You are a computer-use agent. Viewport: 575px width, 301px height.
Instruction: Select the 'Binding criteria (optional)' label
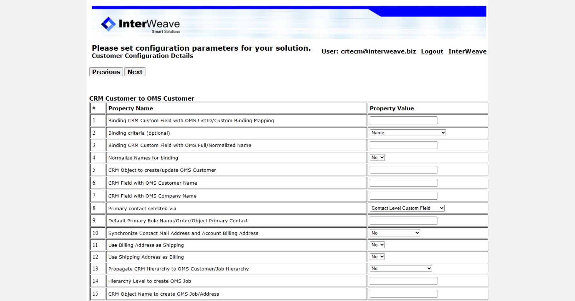point(139,133)
